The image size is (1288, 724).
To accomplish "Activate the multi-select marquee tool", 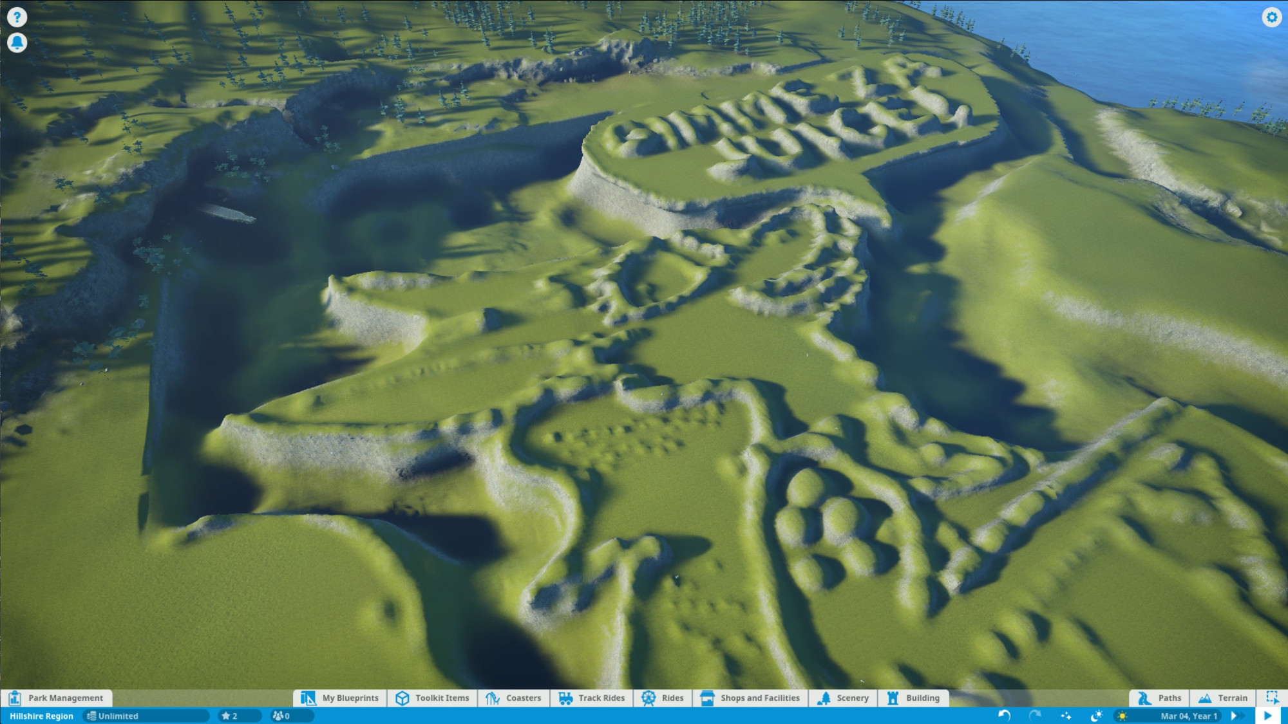I will pos(1272,698).
